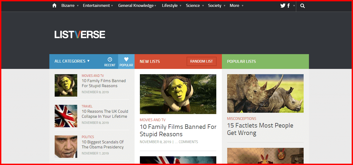Show recent lists with the clock icon
Image resolution: width=353 pixels, height=165 pixels.
coord(110,62)
